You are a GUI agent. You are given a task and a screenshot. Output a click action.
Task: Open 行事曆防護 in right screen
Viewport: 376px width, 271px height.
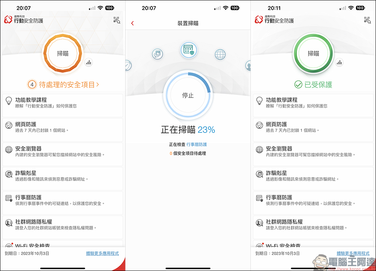tap(313, 203)
